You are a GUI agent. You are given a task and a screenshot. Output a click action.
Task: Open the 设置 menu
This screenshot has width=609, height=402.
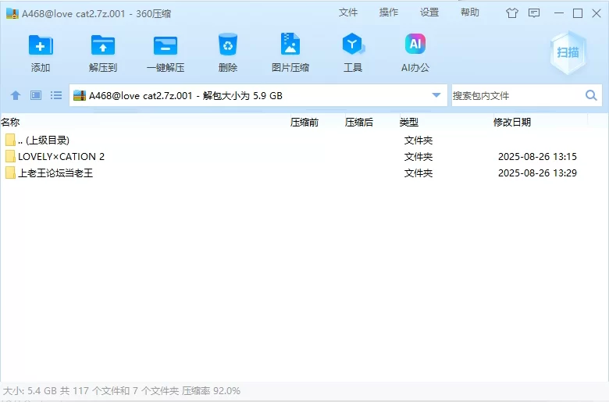point(429,12)
